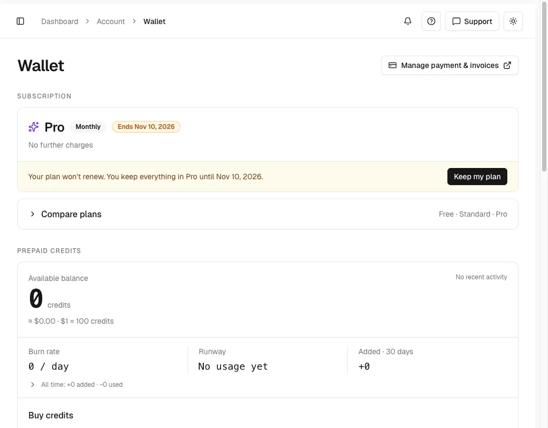Go to Dashboard in the breadcrumb
548x428 pixels.
click(x=60, y=21)
